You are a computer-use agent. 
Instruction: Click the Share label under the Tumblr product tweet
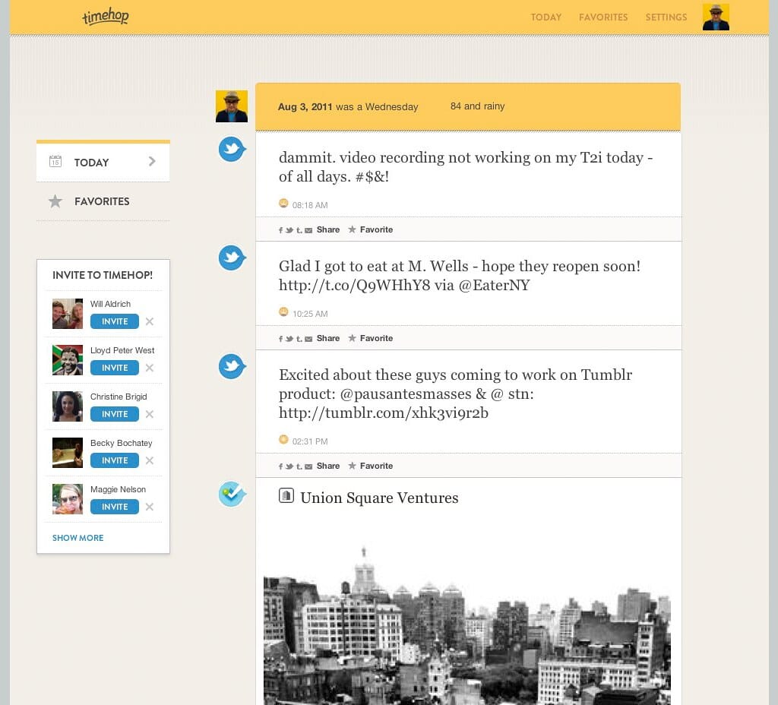tap(328, 466)
